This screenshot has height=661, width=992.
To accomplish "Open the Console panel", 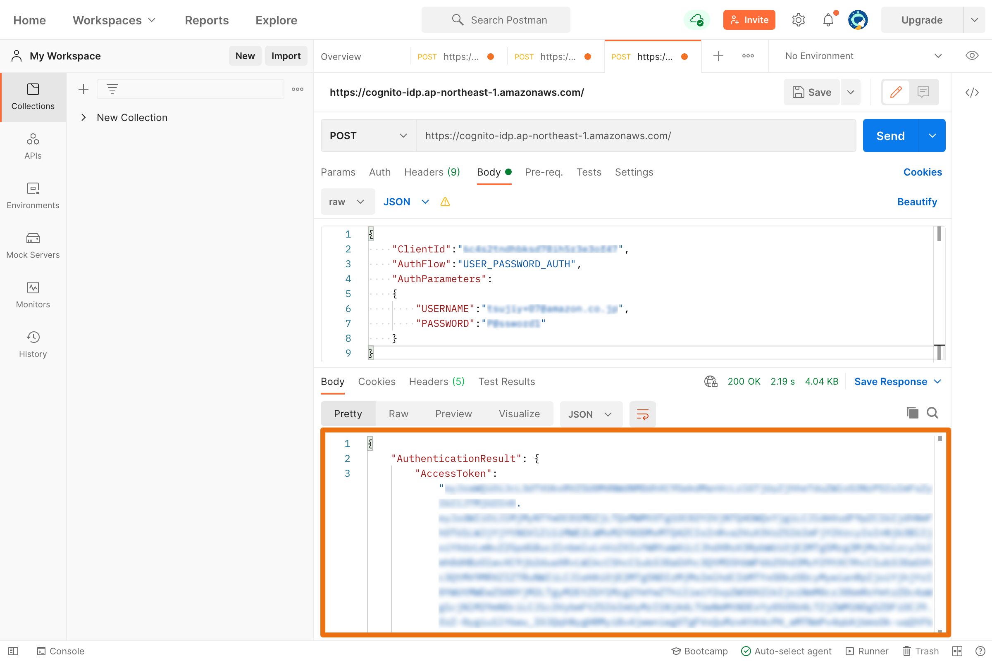I will 60,651.
